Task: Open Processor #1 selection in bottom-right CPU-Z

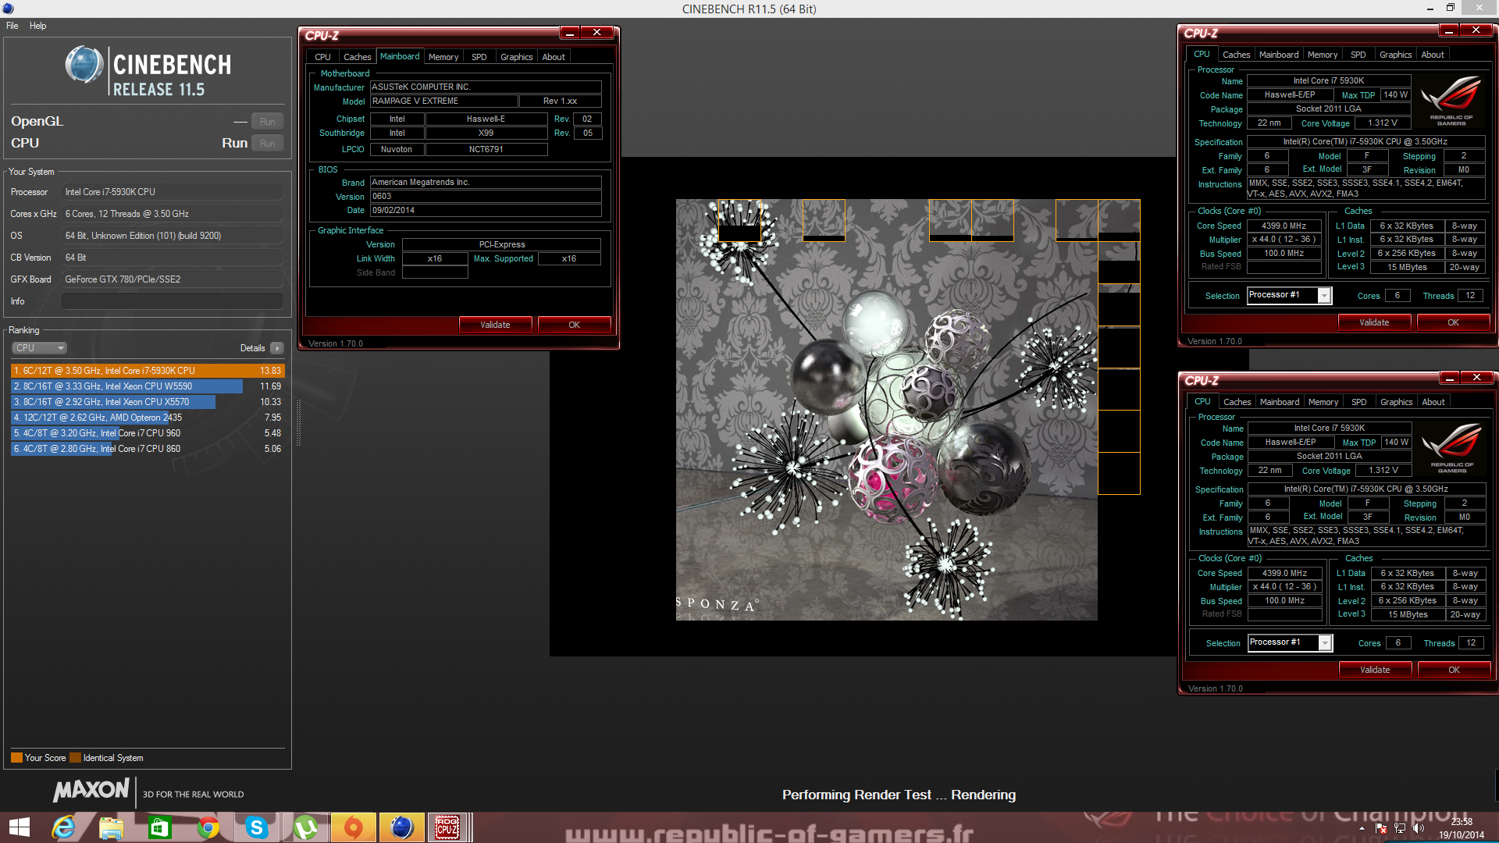Action: (1290, 642)
